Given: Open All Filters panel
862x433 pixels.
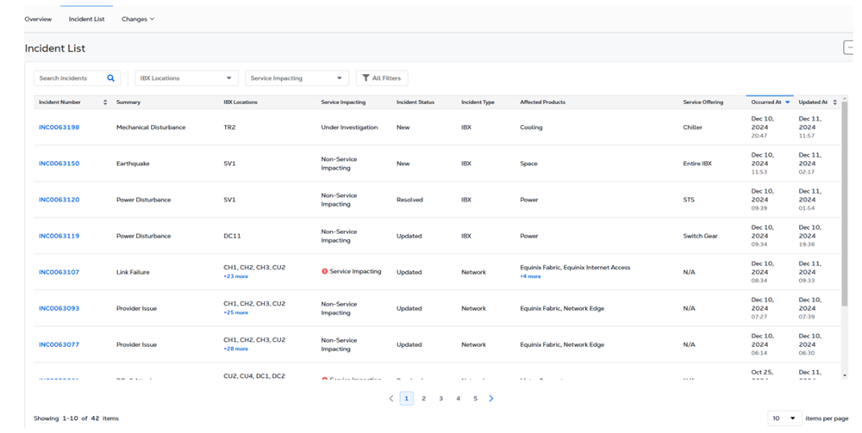Looking at the screenshot, I should tap(382, 78).
